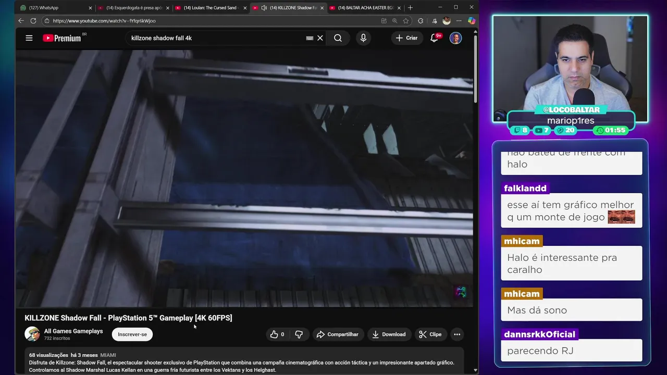Open YouTube notifications bell
This screenshot has height=375, width=667.
(435, 38)
